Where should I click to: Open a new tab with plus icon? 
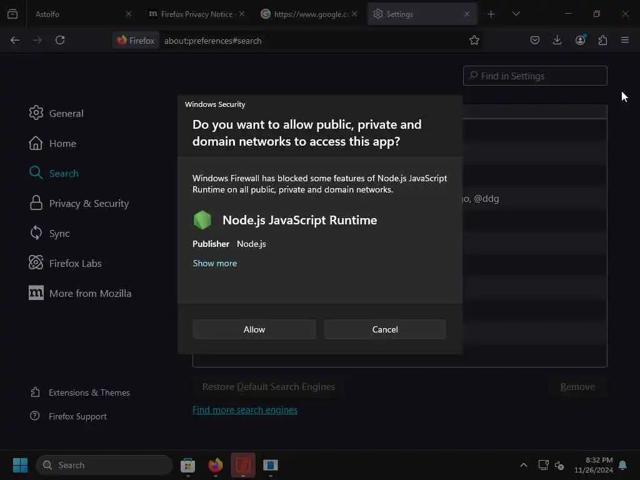pos(491,14)
